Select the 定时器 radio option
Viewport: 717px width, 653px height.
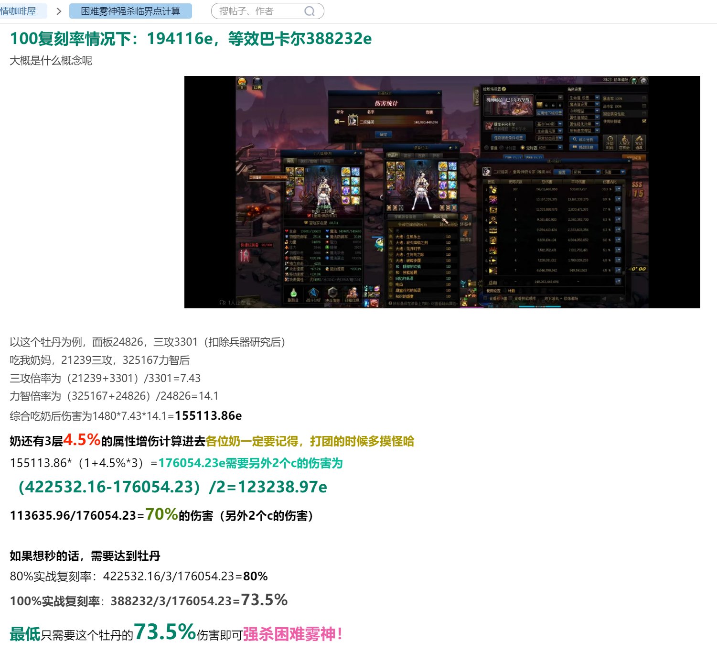click(523, 148)
